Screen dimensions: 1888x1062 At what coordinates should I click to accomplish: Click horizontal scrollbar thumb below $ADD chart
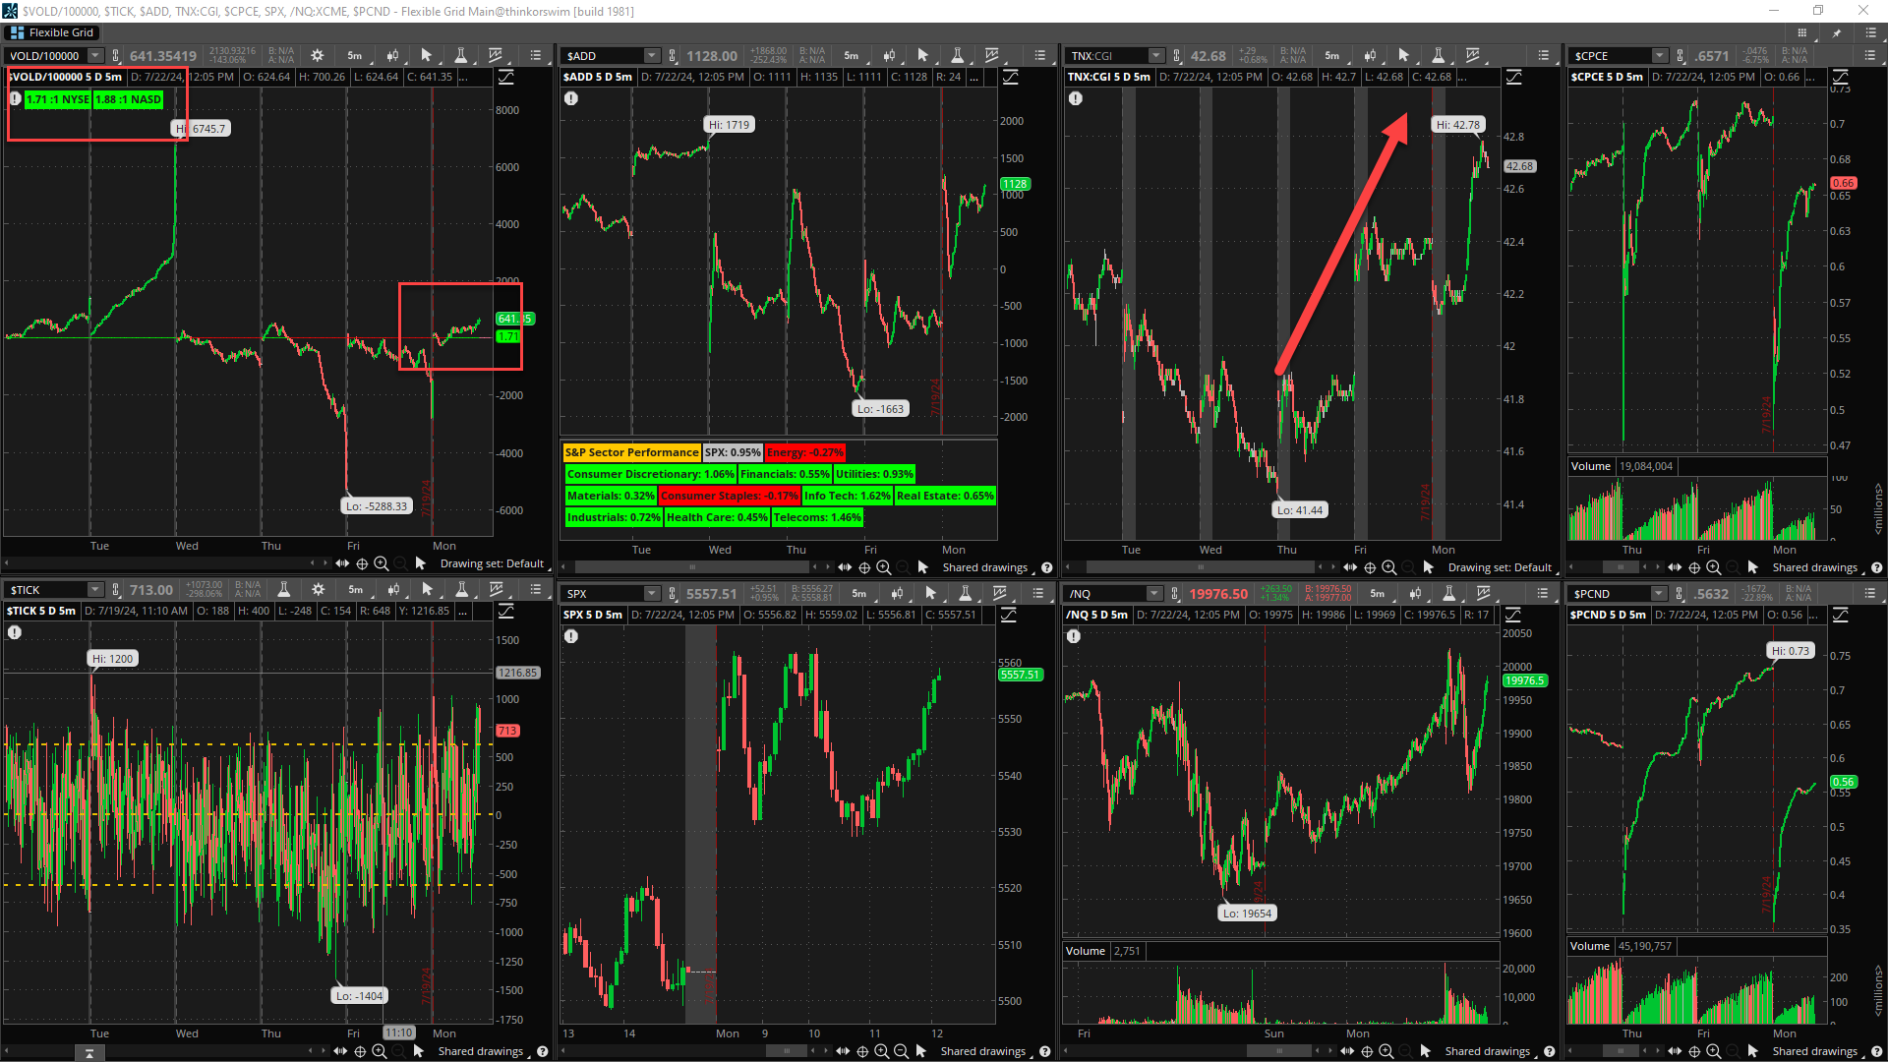pos(692,567)
